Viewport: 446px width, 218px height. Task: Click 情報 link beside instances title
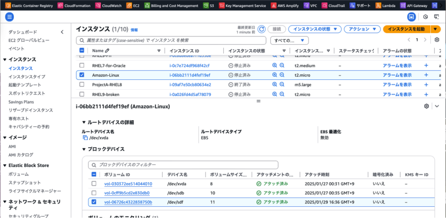pyautogui.click(x=134, y=30)
